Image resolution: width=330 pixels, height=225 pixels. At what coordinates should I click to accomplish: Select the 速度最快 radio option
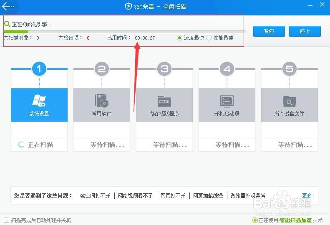(179, 38)
